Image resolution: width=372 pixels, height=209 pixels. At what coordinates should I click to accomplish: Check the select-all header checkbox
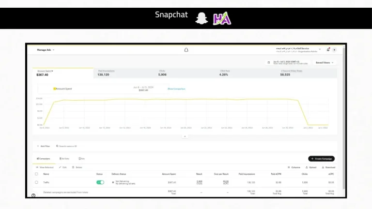coord(36,174)
